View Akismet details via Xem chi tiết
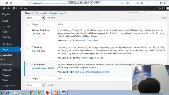 93,40
